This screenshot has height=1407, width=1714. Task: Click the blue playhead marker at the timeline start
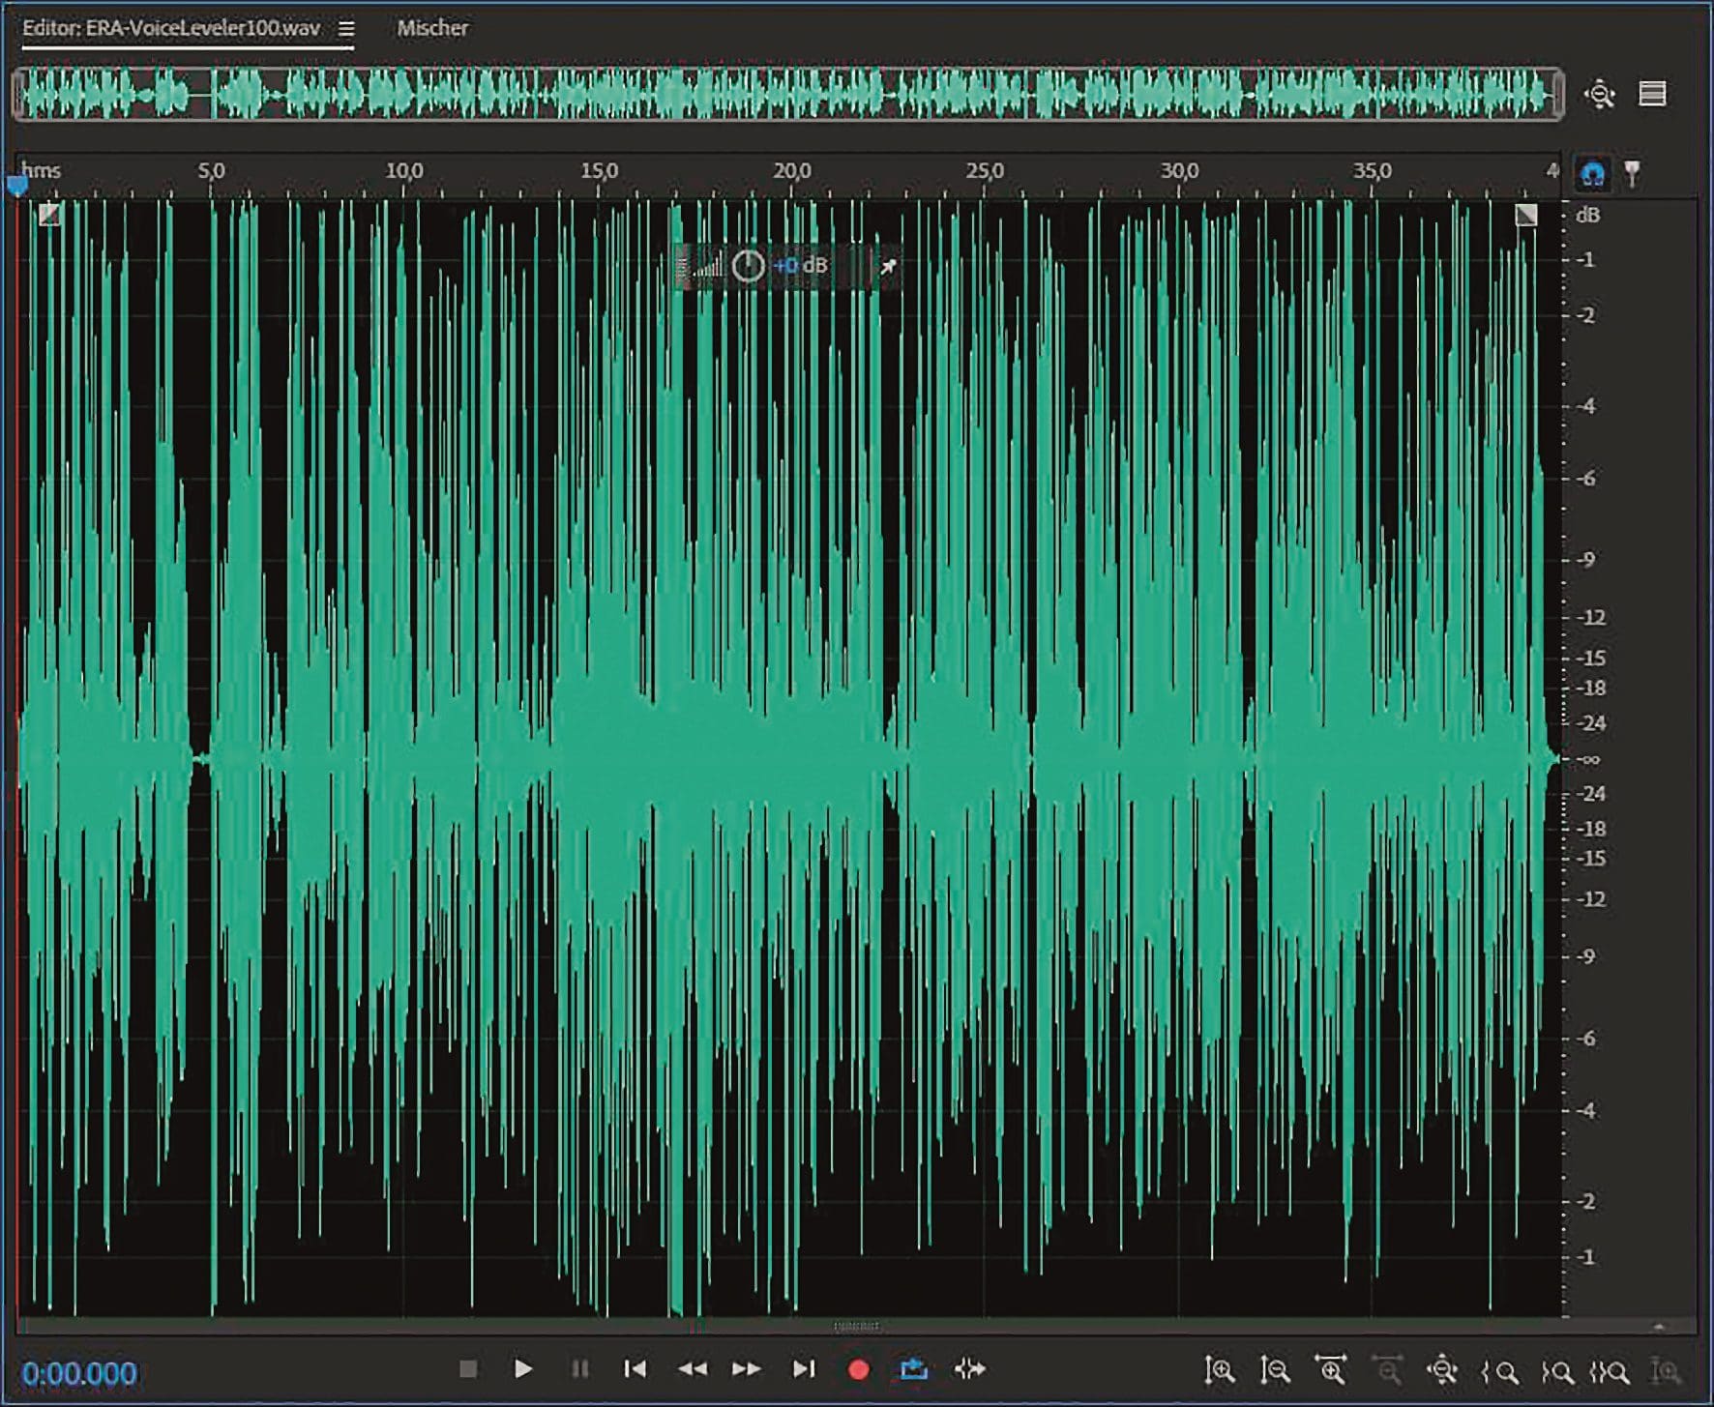pyautogui.click(x=17, y=184)
